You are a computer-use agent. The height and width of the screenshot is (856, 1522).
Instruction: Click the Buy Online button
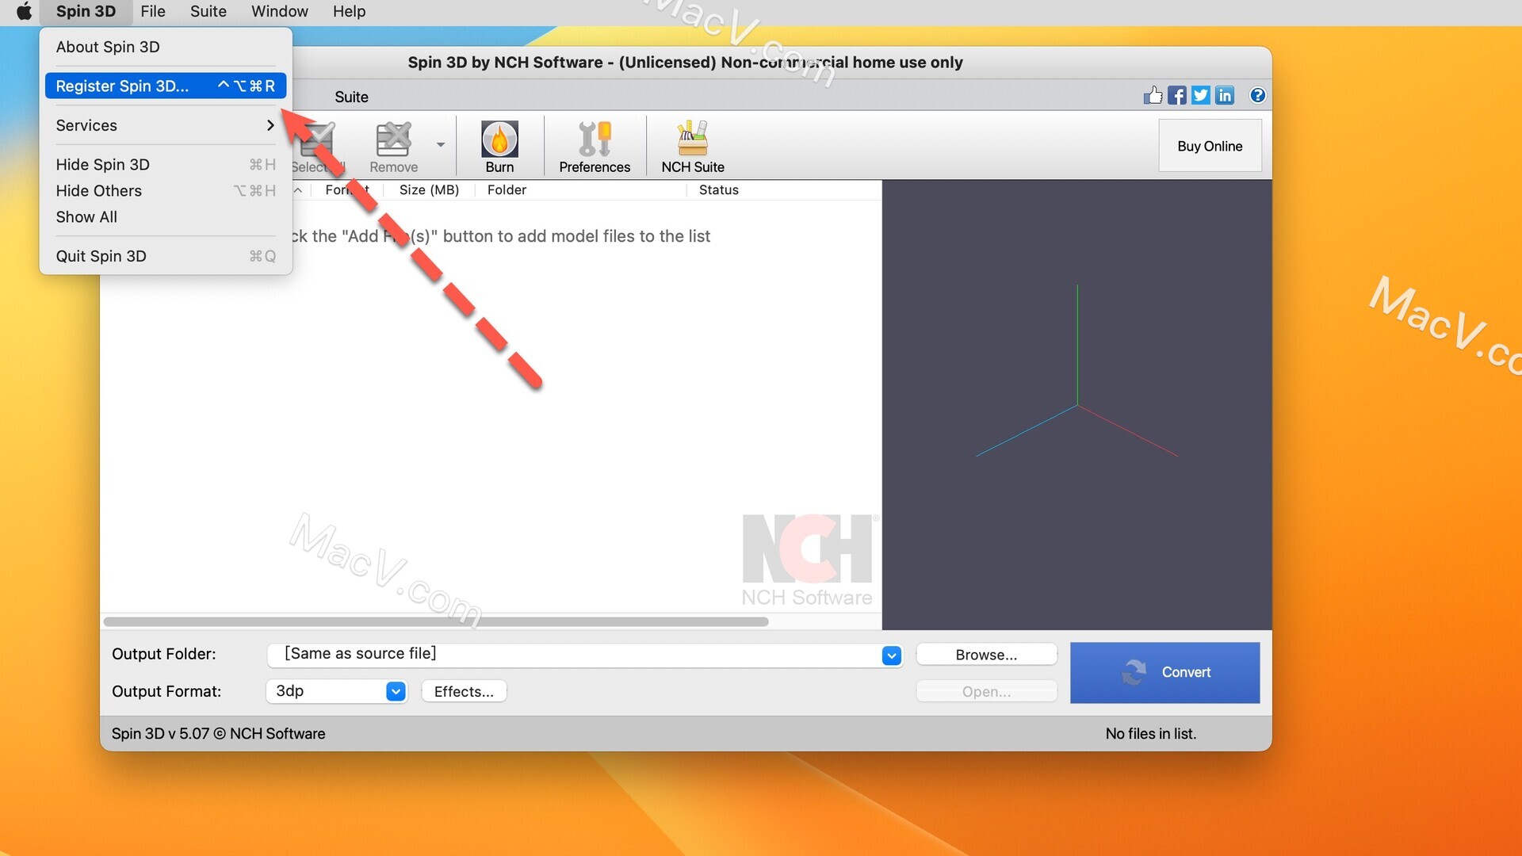tap(1210, 146)
